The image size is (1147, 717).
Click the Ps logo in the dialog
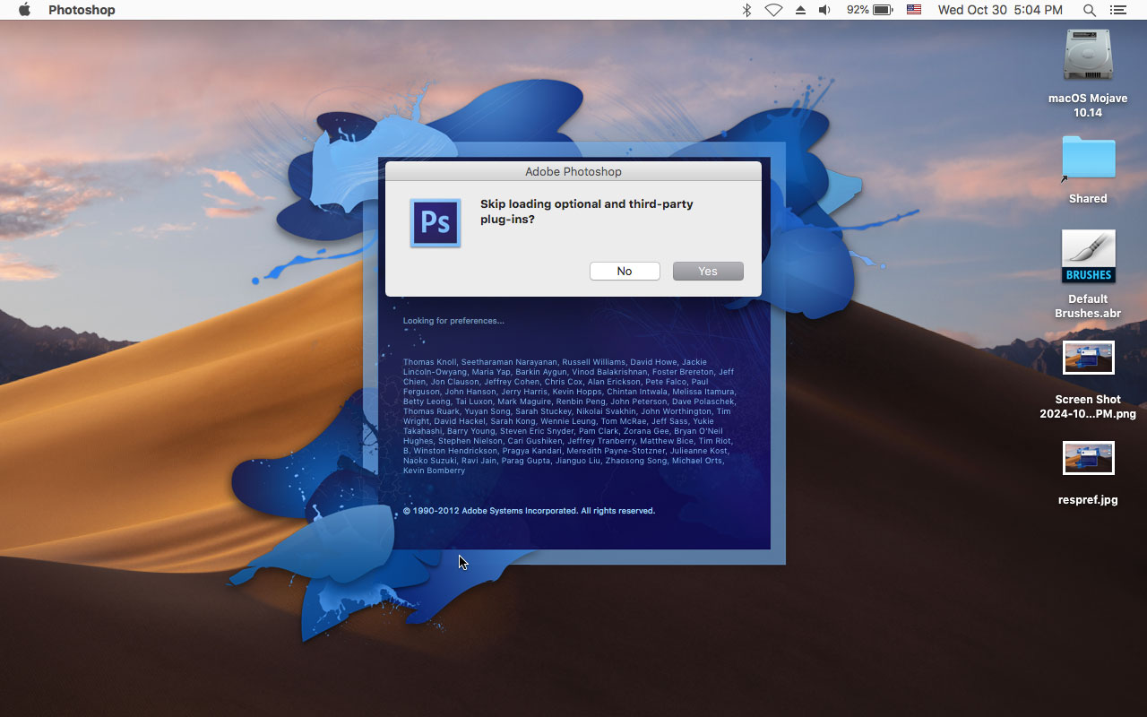click(435, 222)
